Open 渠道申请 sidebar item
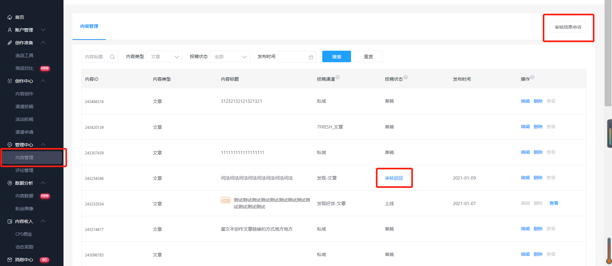The width and height of the screenshot is (612, 266). [x=24, y=132]
